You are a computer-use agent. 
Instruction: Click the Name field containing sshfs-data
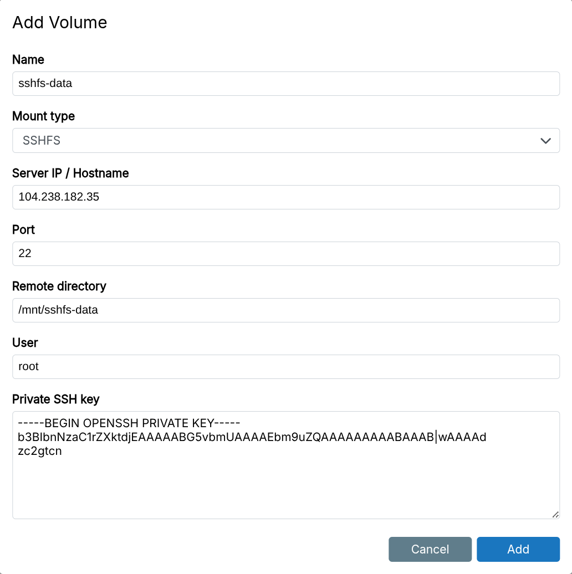(285, 84)
